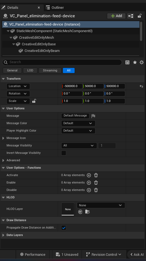Collapse the StaticMeshComponent tree node
The image size is (146, 261).
tap(8, 31)
